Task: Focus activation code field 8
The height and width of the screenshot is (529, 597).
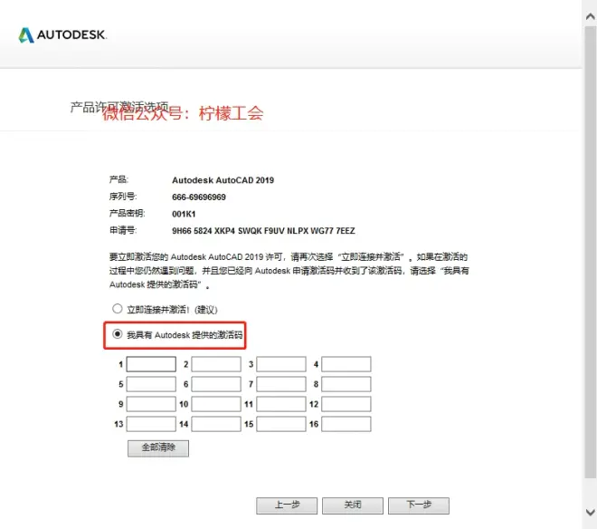Action: click(346, 384)
